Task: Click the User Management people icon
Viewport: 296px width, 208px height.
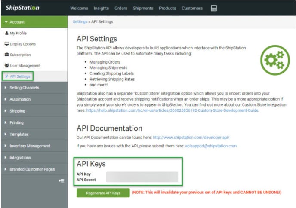Action: point(7,65)
